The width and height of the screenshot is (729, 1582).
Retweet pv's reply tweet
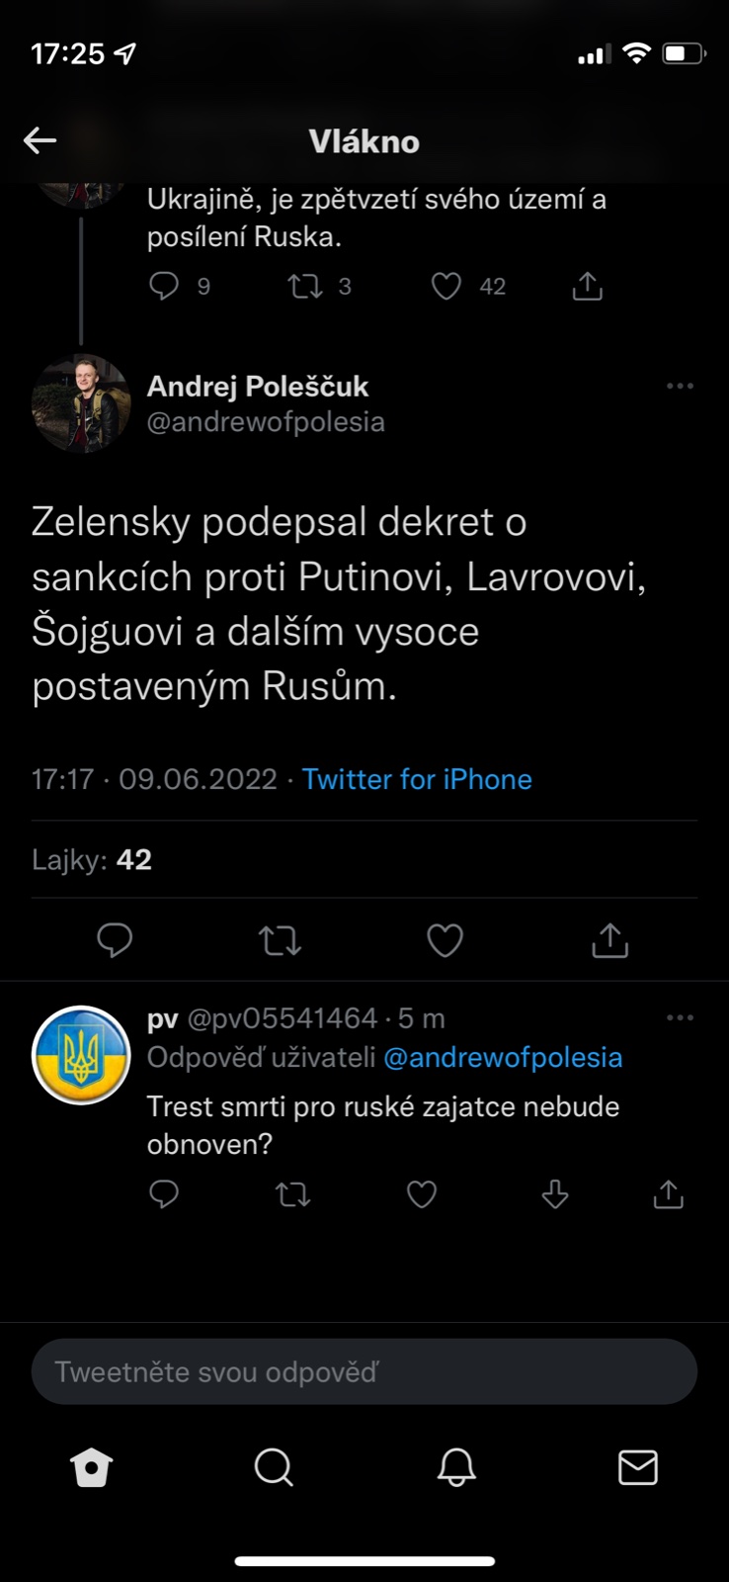point(292,1194)
